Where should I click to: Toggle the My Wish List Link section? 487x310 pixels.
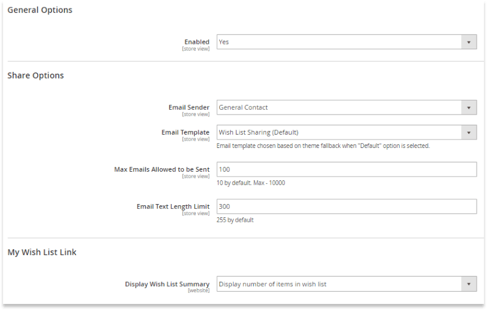(x=42, y=252)
